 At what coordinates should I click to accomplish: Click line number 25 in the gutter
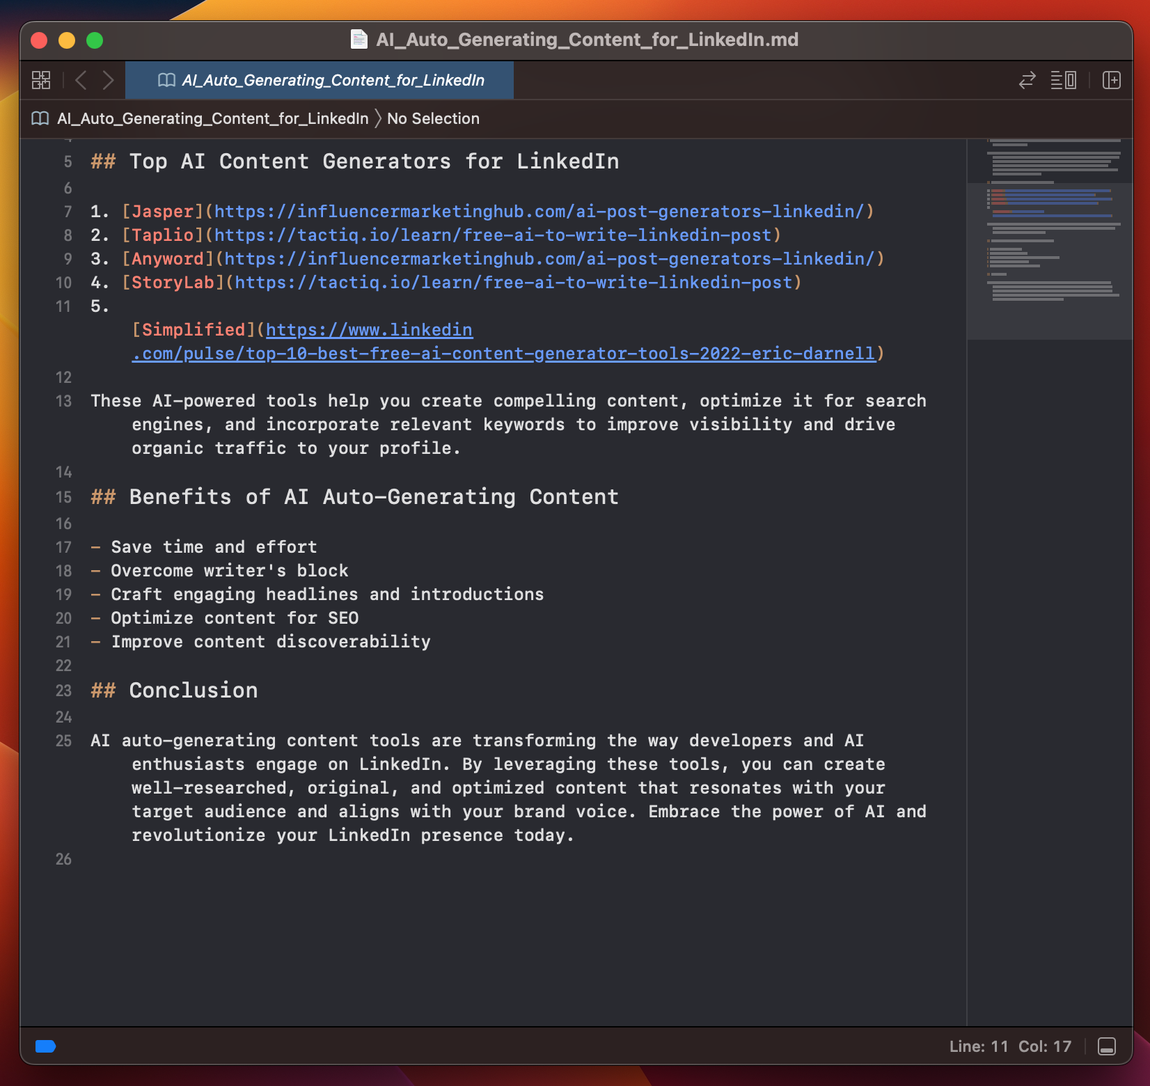point(63,741)
